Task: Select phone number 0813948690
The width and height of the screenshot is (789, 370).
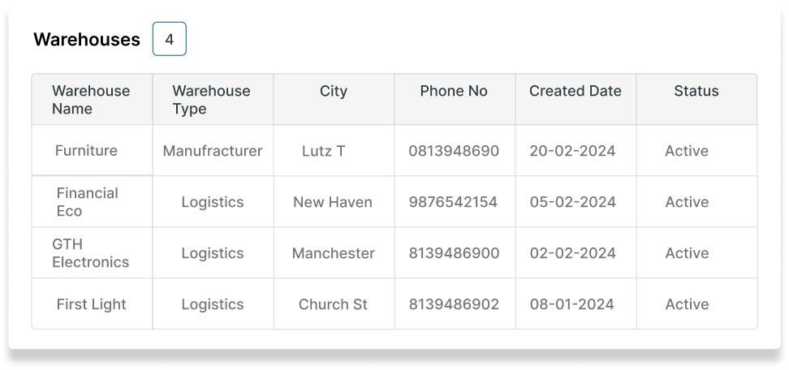Action: tap(454, 151)
